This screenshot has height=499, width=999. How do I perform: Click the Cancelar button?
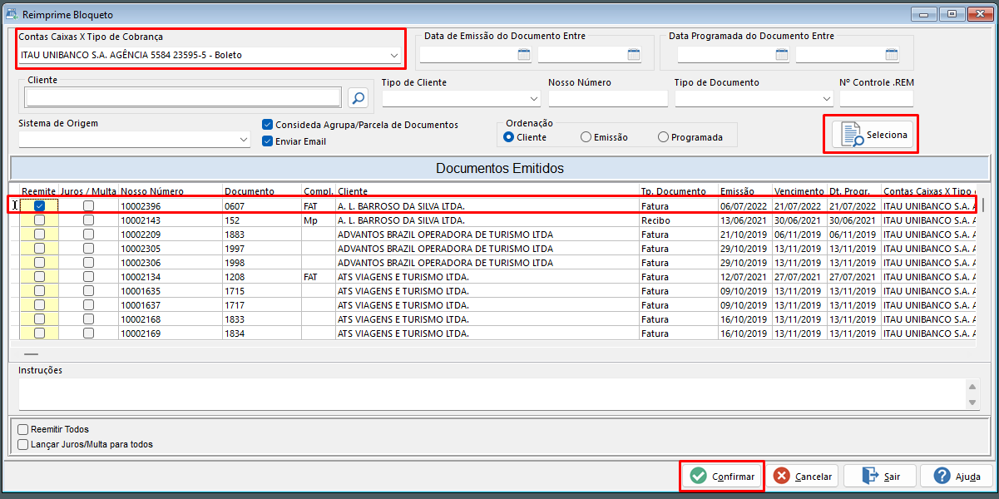click(802, 477)
